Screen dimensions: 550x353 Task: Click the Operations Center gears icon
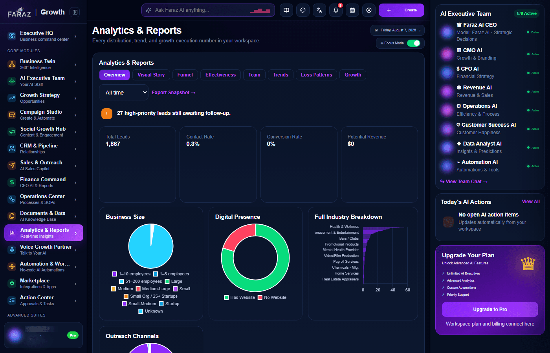click(x=12, y=199)
